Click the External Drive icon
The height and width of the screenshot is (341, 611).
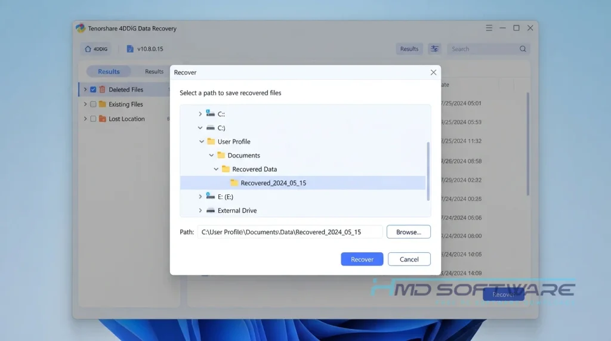pos(211,210)
